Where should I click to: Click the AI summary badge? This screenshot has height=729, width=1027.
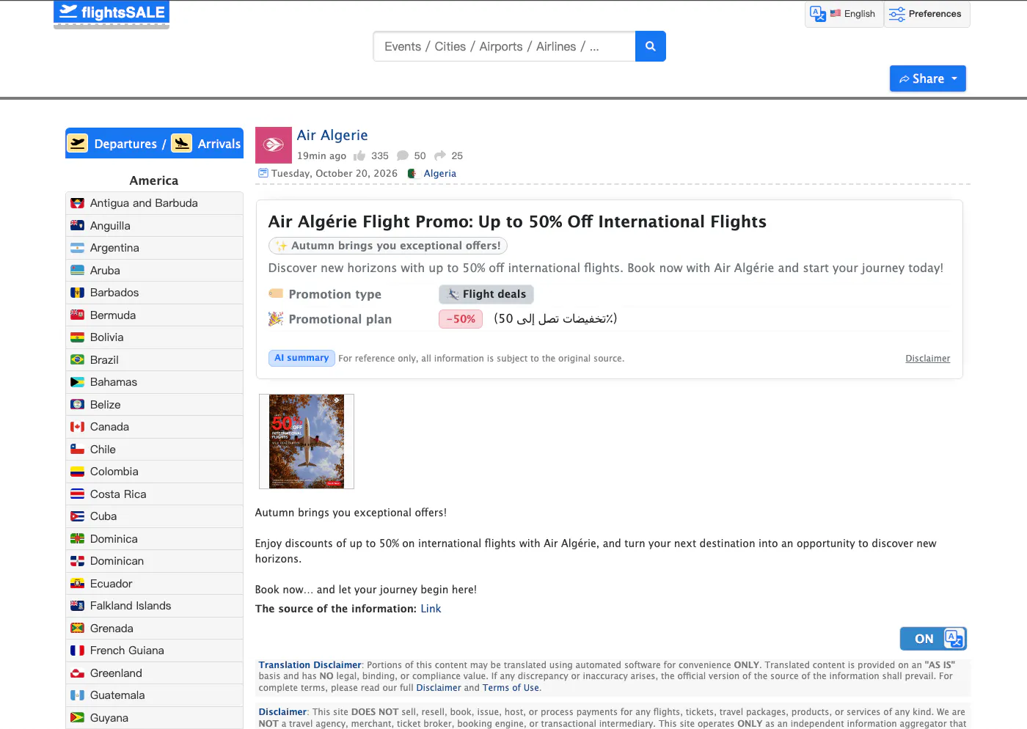click(301, 358)
